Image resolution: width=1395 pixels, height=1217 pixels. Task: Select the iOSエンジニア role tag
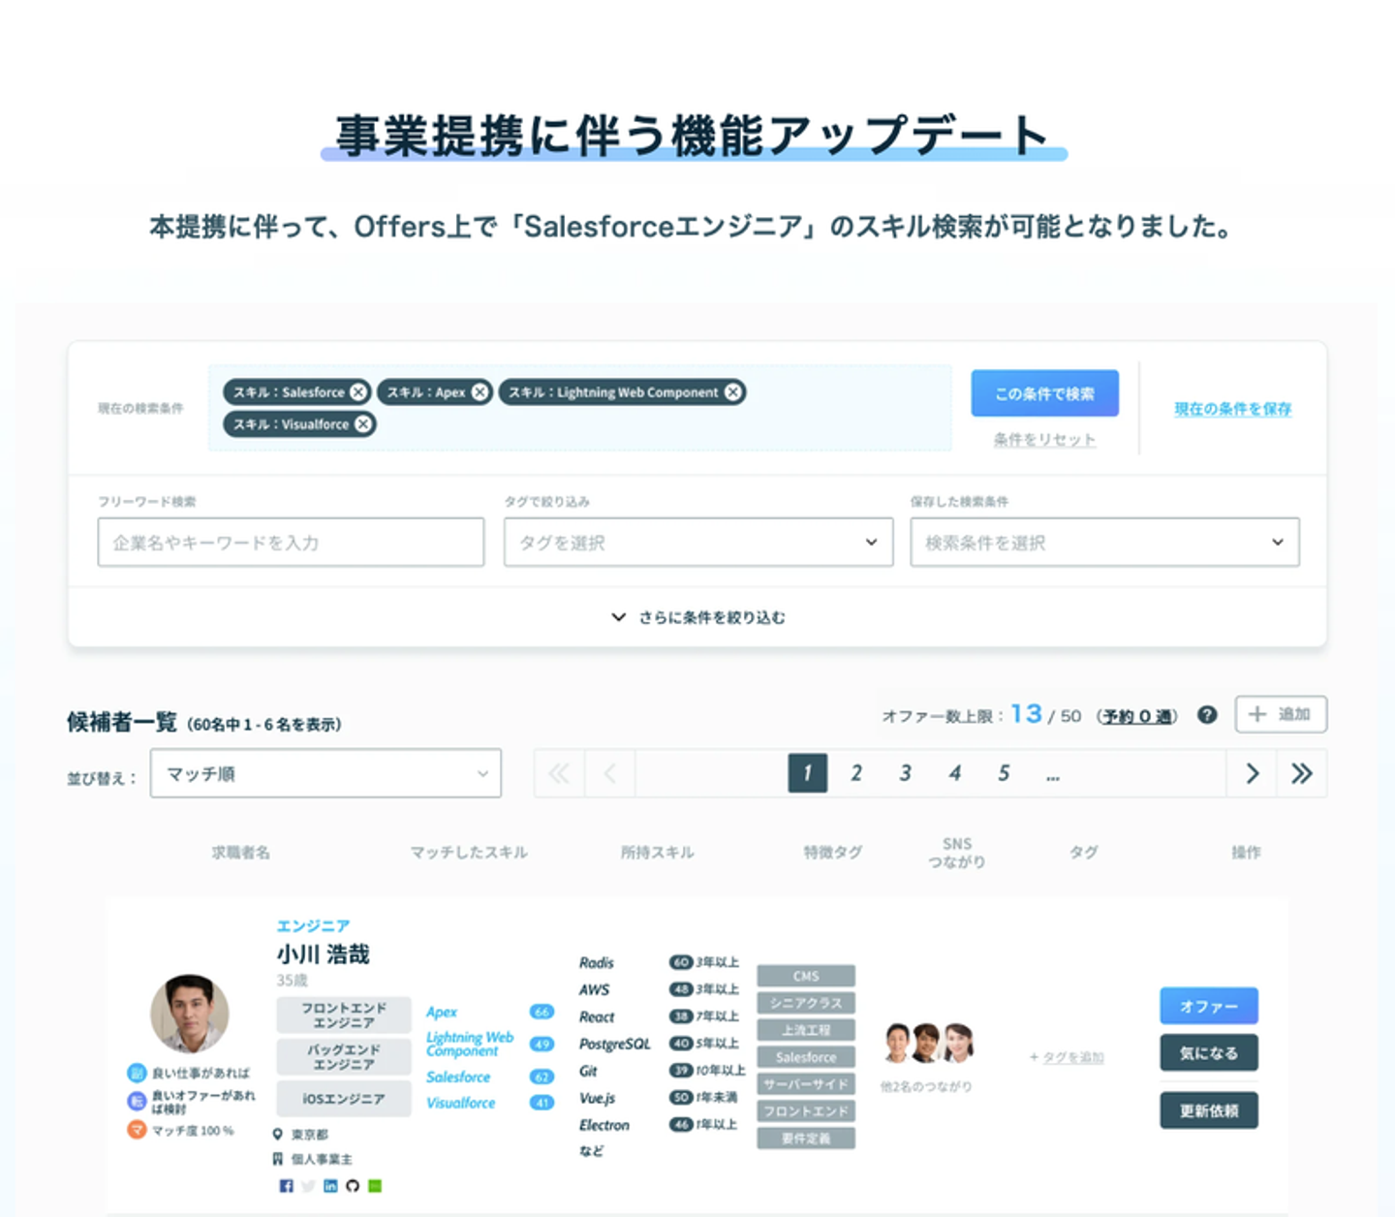(x=344, y=1099)
